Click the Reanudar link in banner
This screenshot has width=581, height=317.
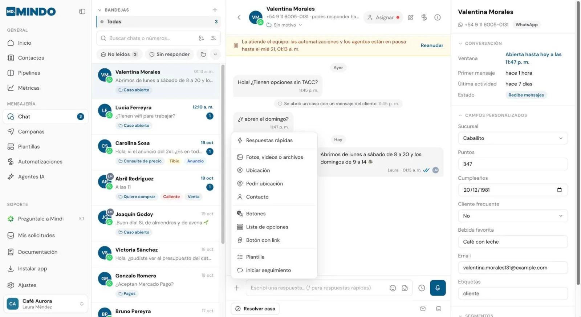[x=432, y=45]
